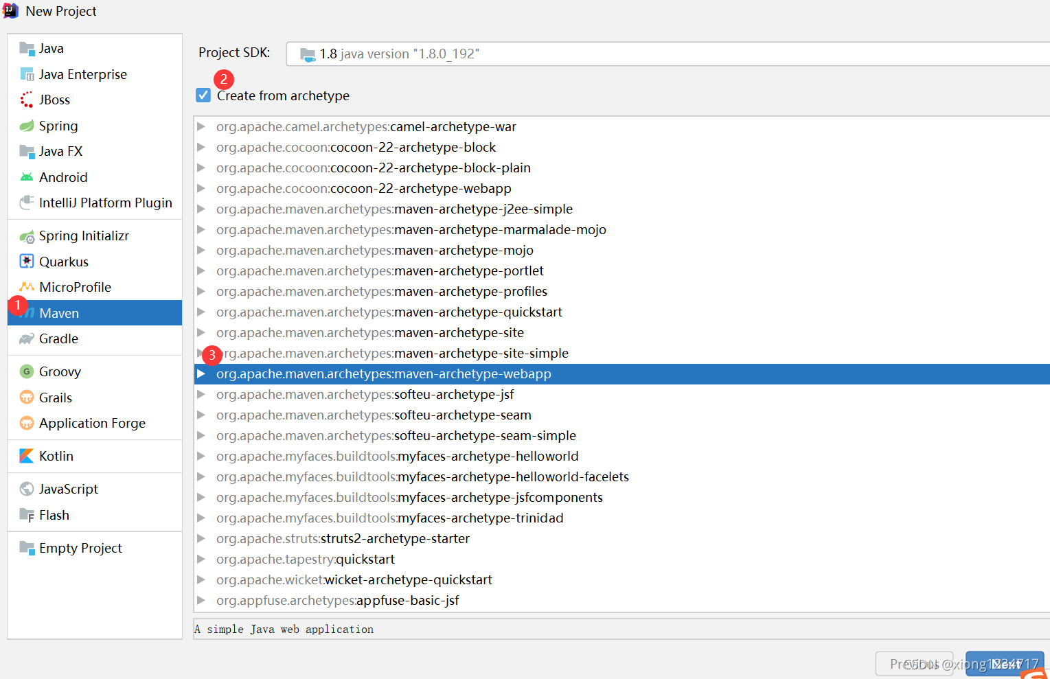The height and width of the screenshot is (679, 1050).
Task: Click the JavaScript globe icon
Action: coord(27,489)
